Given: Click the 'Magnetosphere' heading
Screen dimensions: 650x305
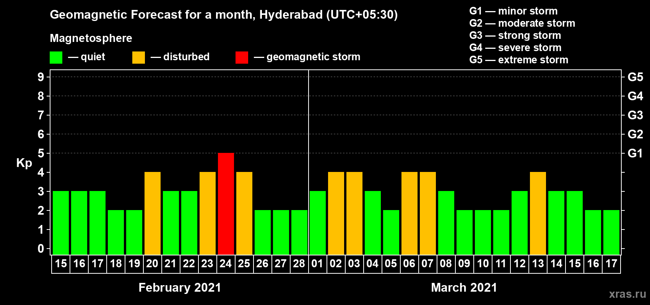Looking at the screenshot, I should point(91,39).
